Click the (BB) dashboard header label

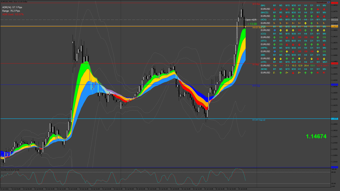click(263, 55)
